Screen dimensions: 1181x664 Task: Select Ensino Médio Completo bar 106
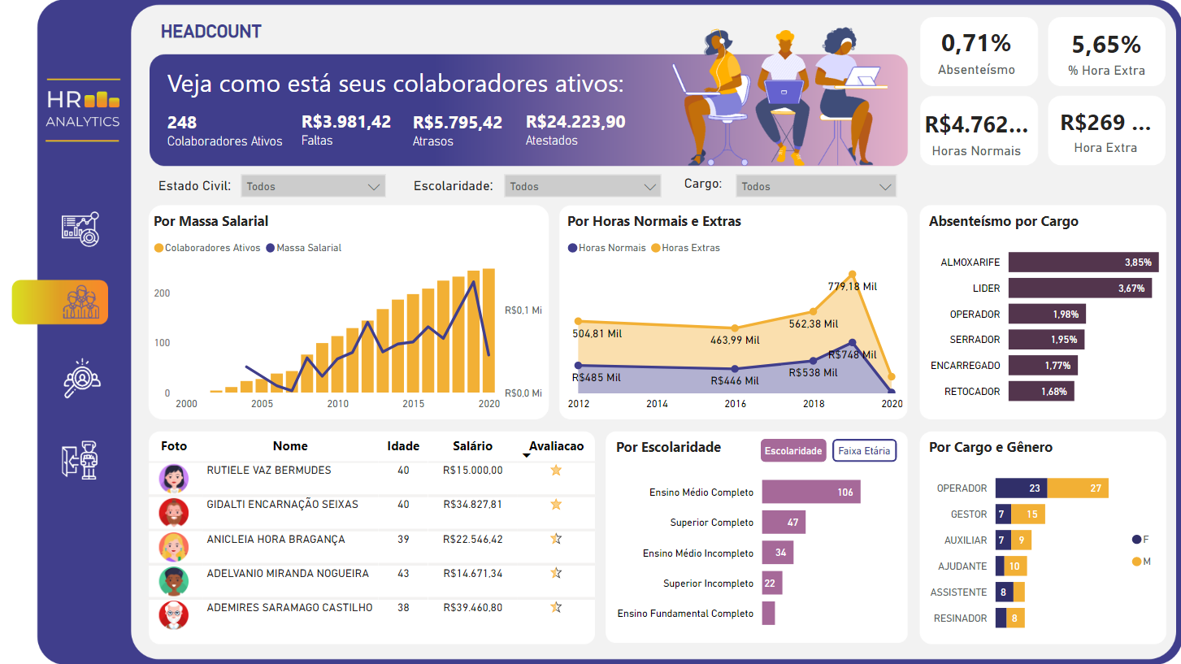coord(811,492)
